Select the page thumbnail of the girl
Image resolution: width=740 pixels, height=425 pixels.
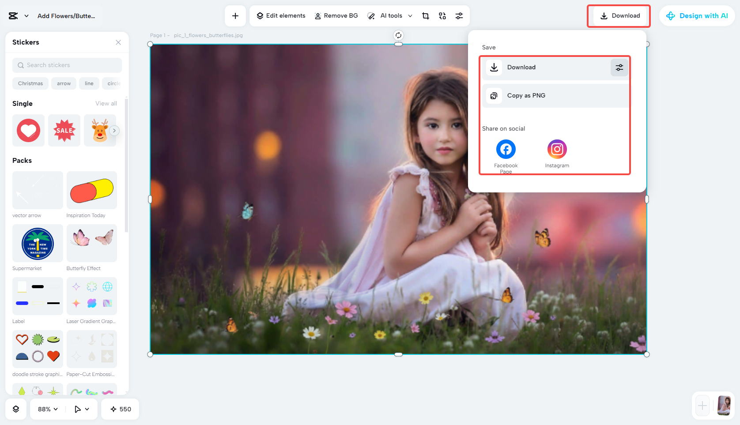tap(724, 406)
